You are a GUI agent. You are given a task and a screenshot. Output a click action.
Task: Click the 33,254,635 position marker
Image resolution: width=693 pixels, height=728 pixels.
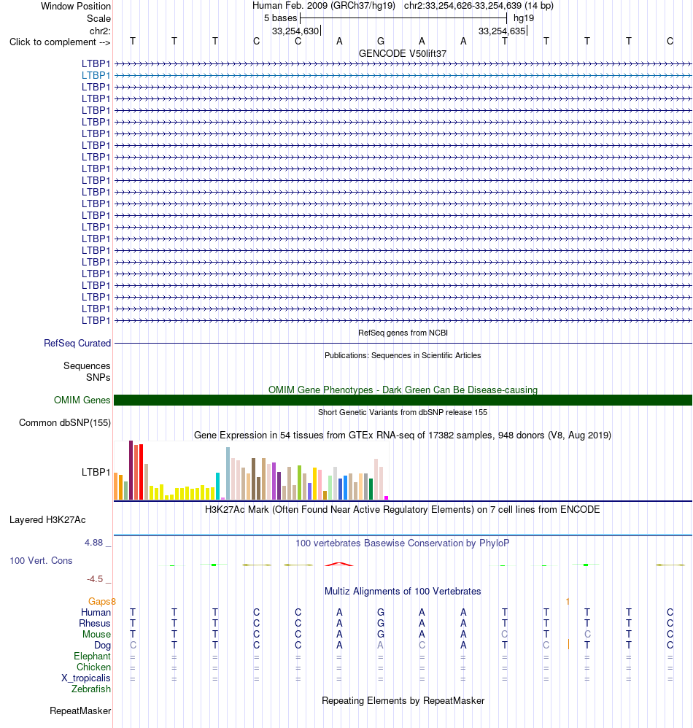[x=502, y=31]
